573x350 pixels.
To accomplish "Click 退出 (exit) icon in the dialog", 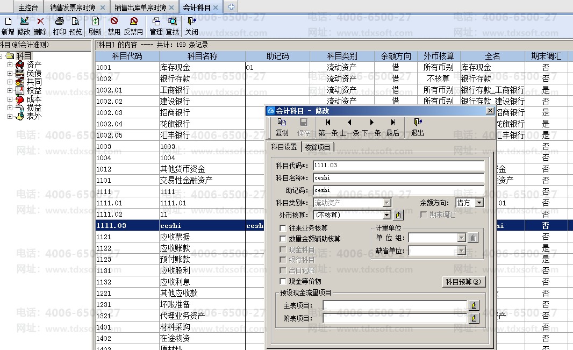I will click(417, 127).
